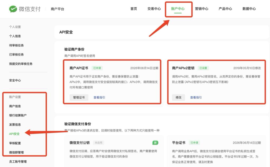The image size is (270, 167).
Task: Click the 平台证书 card title
Action: pos(179,143)
